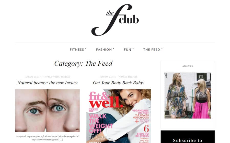The height and width of the screenshot is (143, 230).
Task: Click the fit & well magazine cover image
Action: [x=119, y=116]
